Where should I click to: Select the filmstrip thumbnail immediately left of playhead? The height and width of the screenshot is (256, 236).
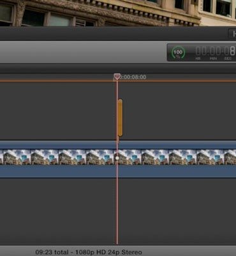click(x=100, y=157)
